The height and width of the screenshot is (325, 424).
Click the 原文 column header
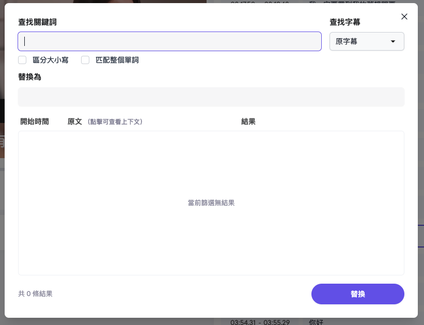click(75, 121)
